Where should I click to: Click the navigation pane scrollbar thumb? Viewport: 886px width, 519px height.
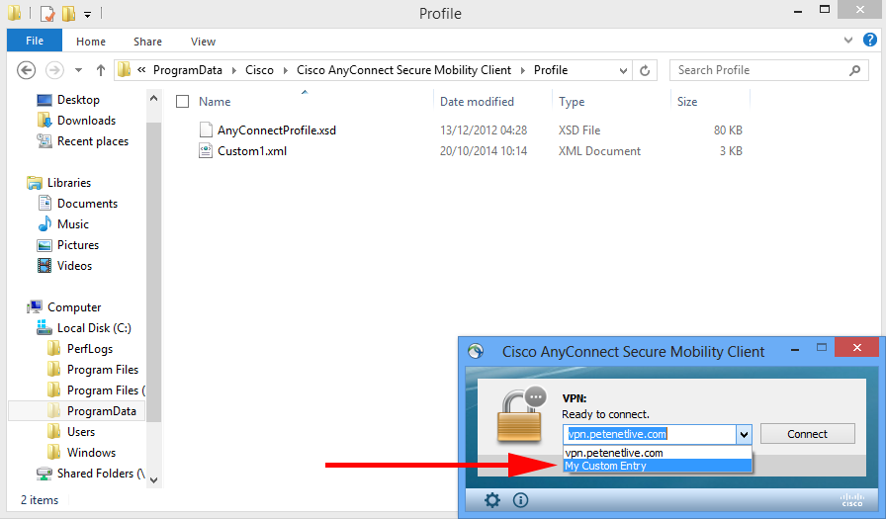(153, 271)
